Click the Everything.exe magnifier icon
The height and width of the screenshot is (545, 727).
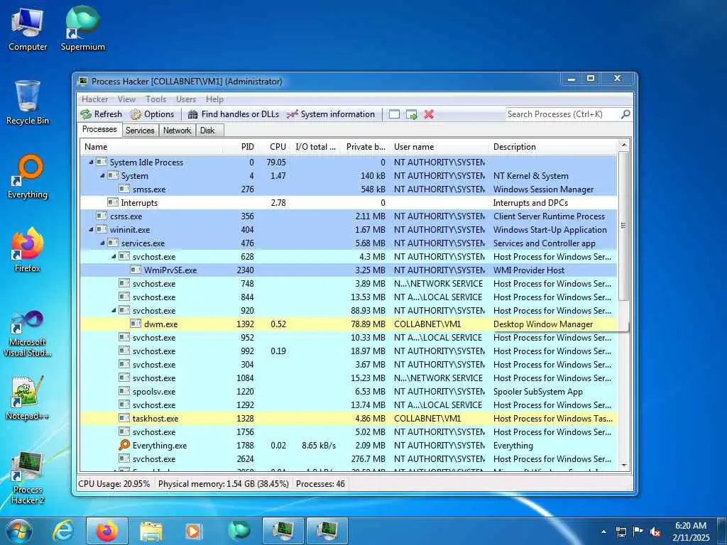pos(124,445)
